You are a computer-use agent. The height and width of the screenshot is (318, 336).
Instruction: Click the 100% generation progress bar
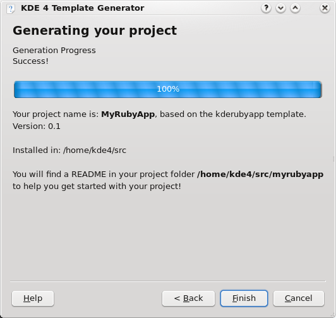[x=168, y=89]
